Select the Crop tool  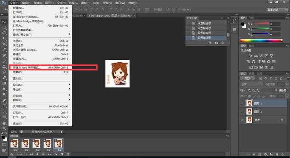pos(4,44)
